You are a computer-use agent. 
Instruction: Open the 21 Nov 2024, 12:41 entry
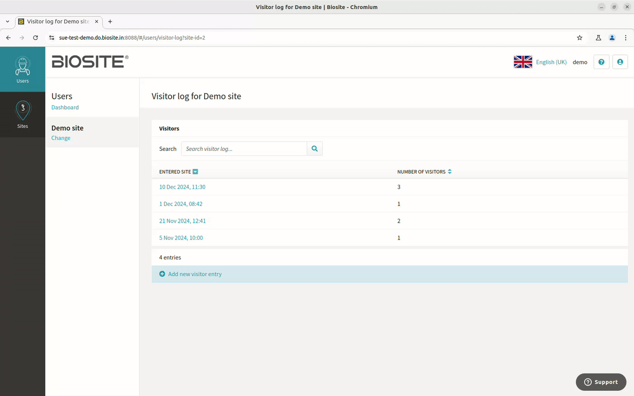point(182,221)
